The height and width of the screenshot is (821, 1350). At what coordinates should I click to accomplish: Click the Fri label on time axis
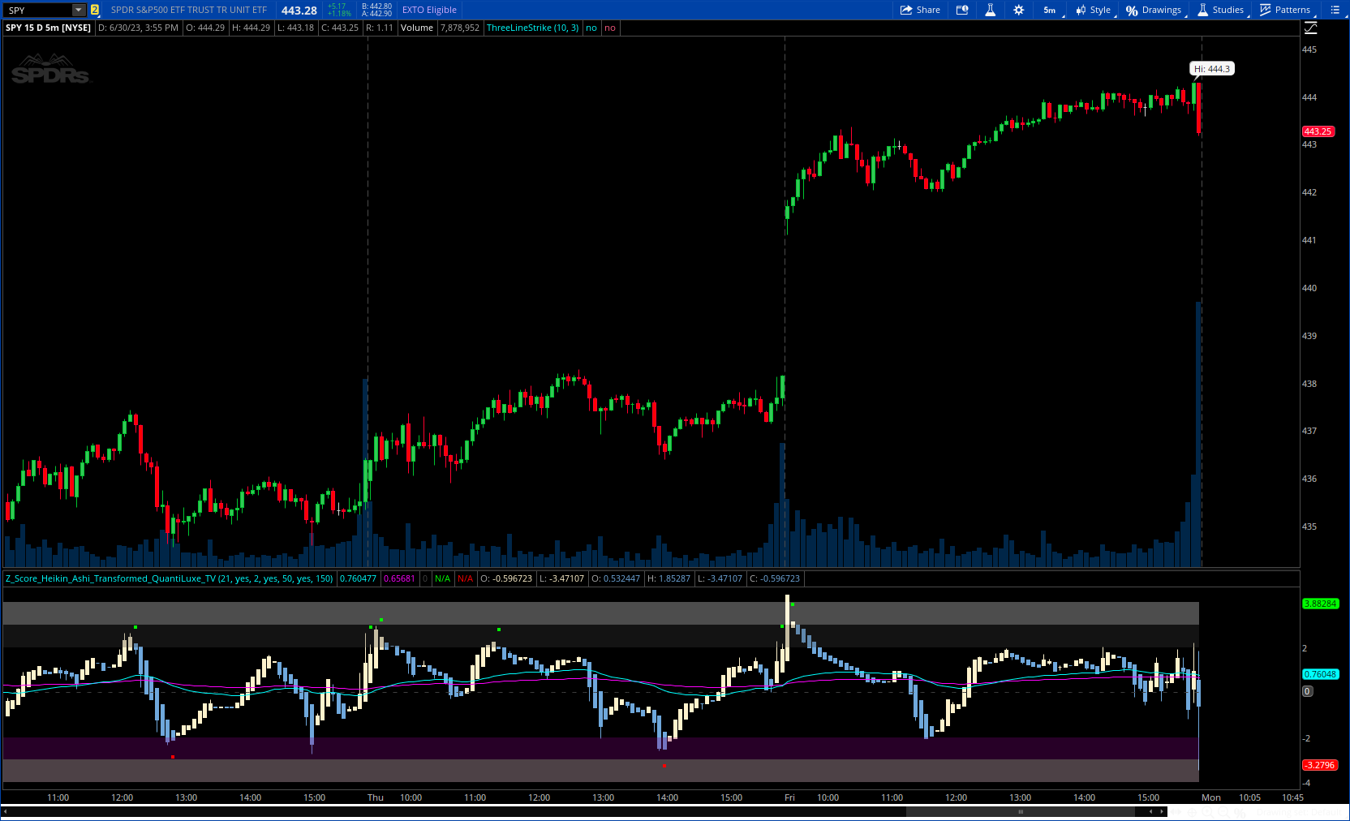(789, 797)
